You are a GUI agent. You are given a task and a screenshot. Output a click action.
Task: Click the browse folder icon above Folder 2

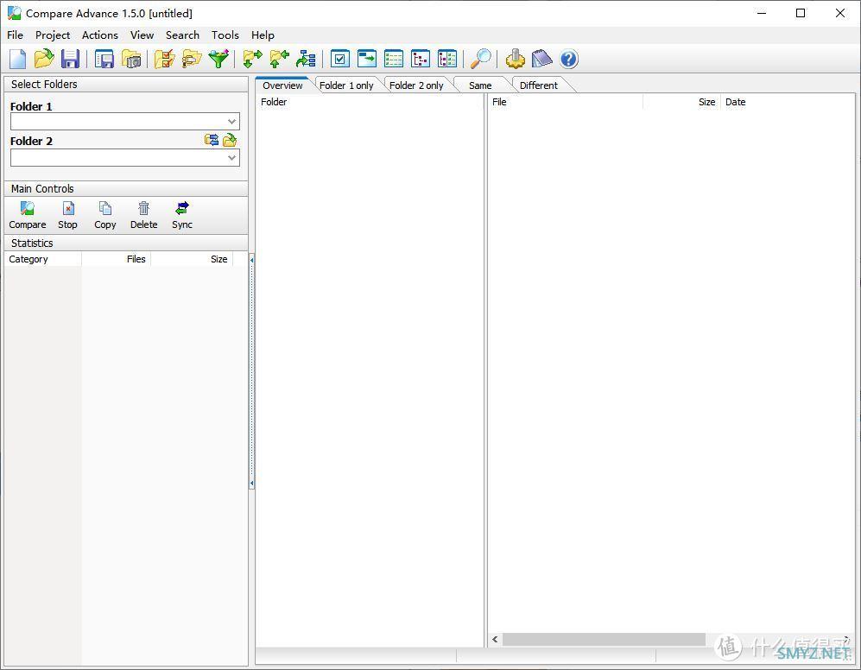[x=230, y=140]
